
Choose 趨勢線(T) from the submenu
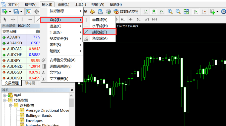pyautogui.click(x=99, y=32)
